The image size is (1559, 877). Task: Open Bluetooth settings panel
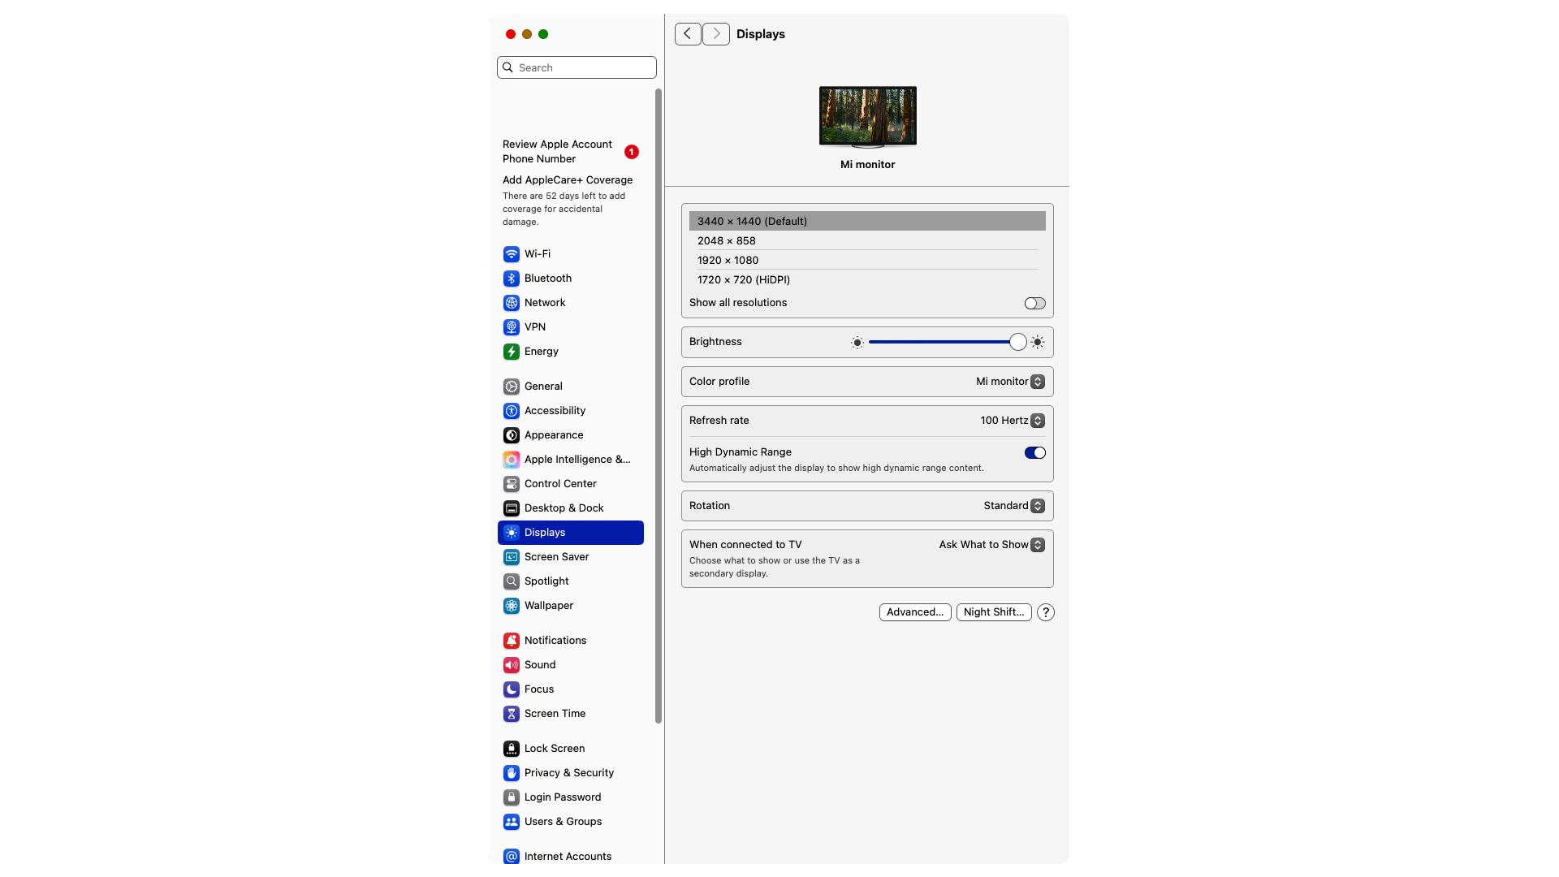[x=548, y=278]
